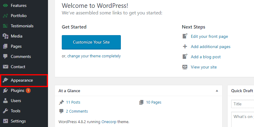Follow the change your theme completely link
This screenshot has width=254, height=127.
coord(94,56)
